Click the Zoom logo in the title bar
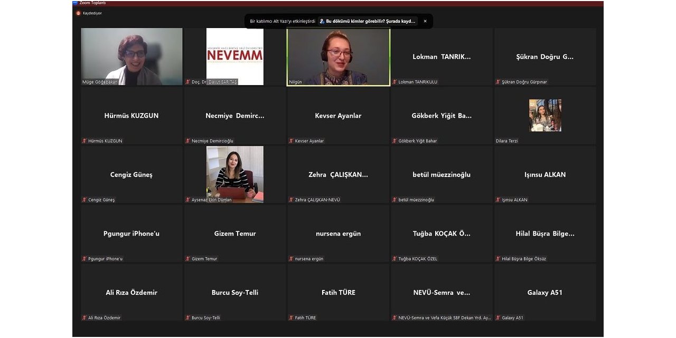Viewport: 676px width, 338px height. coord(76,3)
